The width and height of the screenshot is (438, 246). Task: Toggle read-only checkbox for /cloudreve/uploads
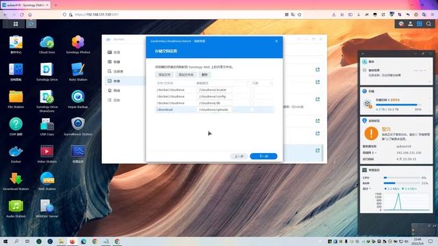click(252, 109)
